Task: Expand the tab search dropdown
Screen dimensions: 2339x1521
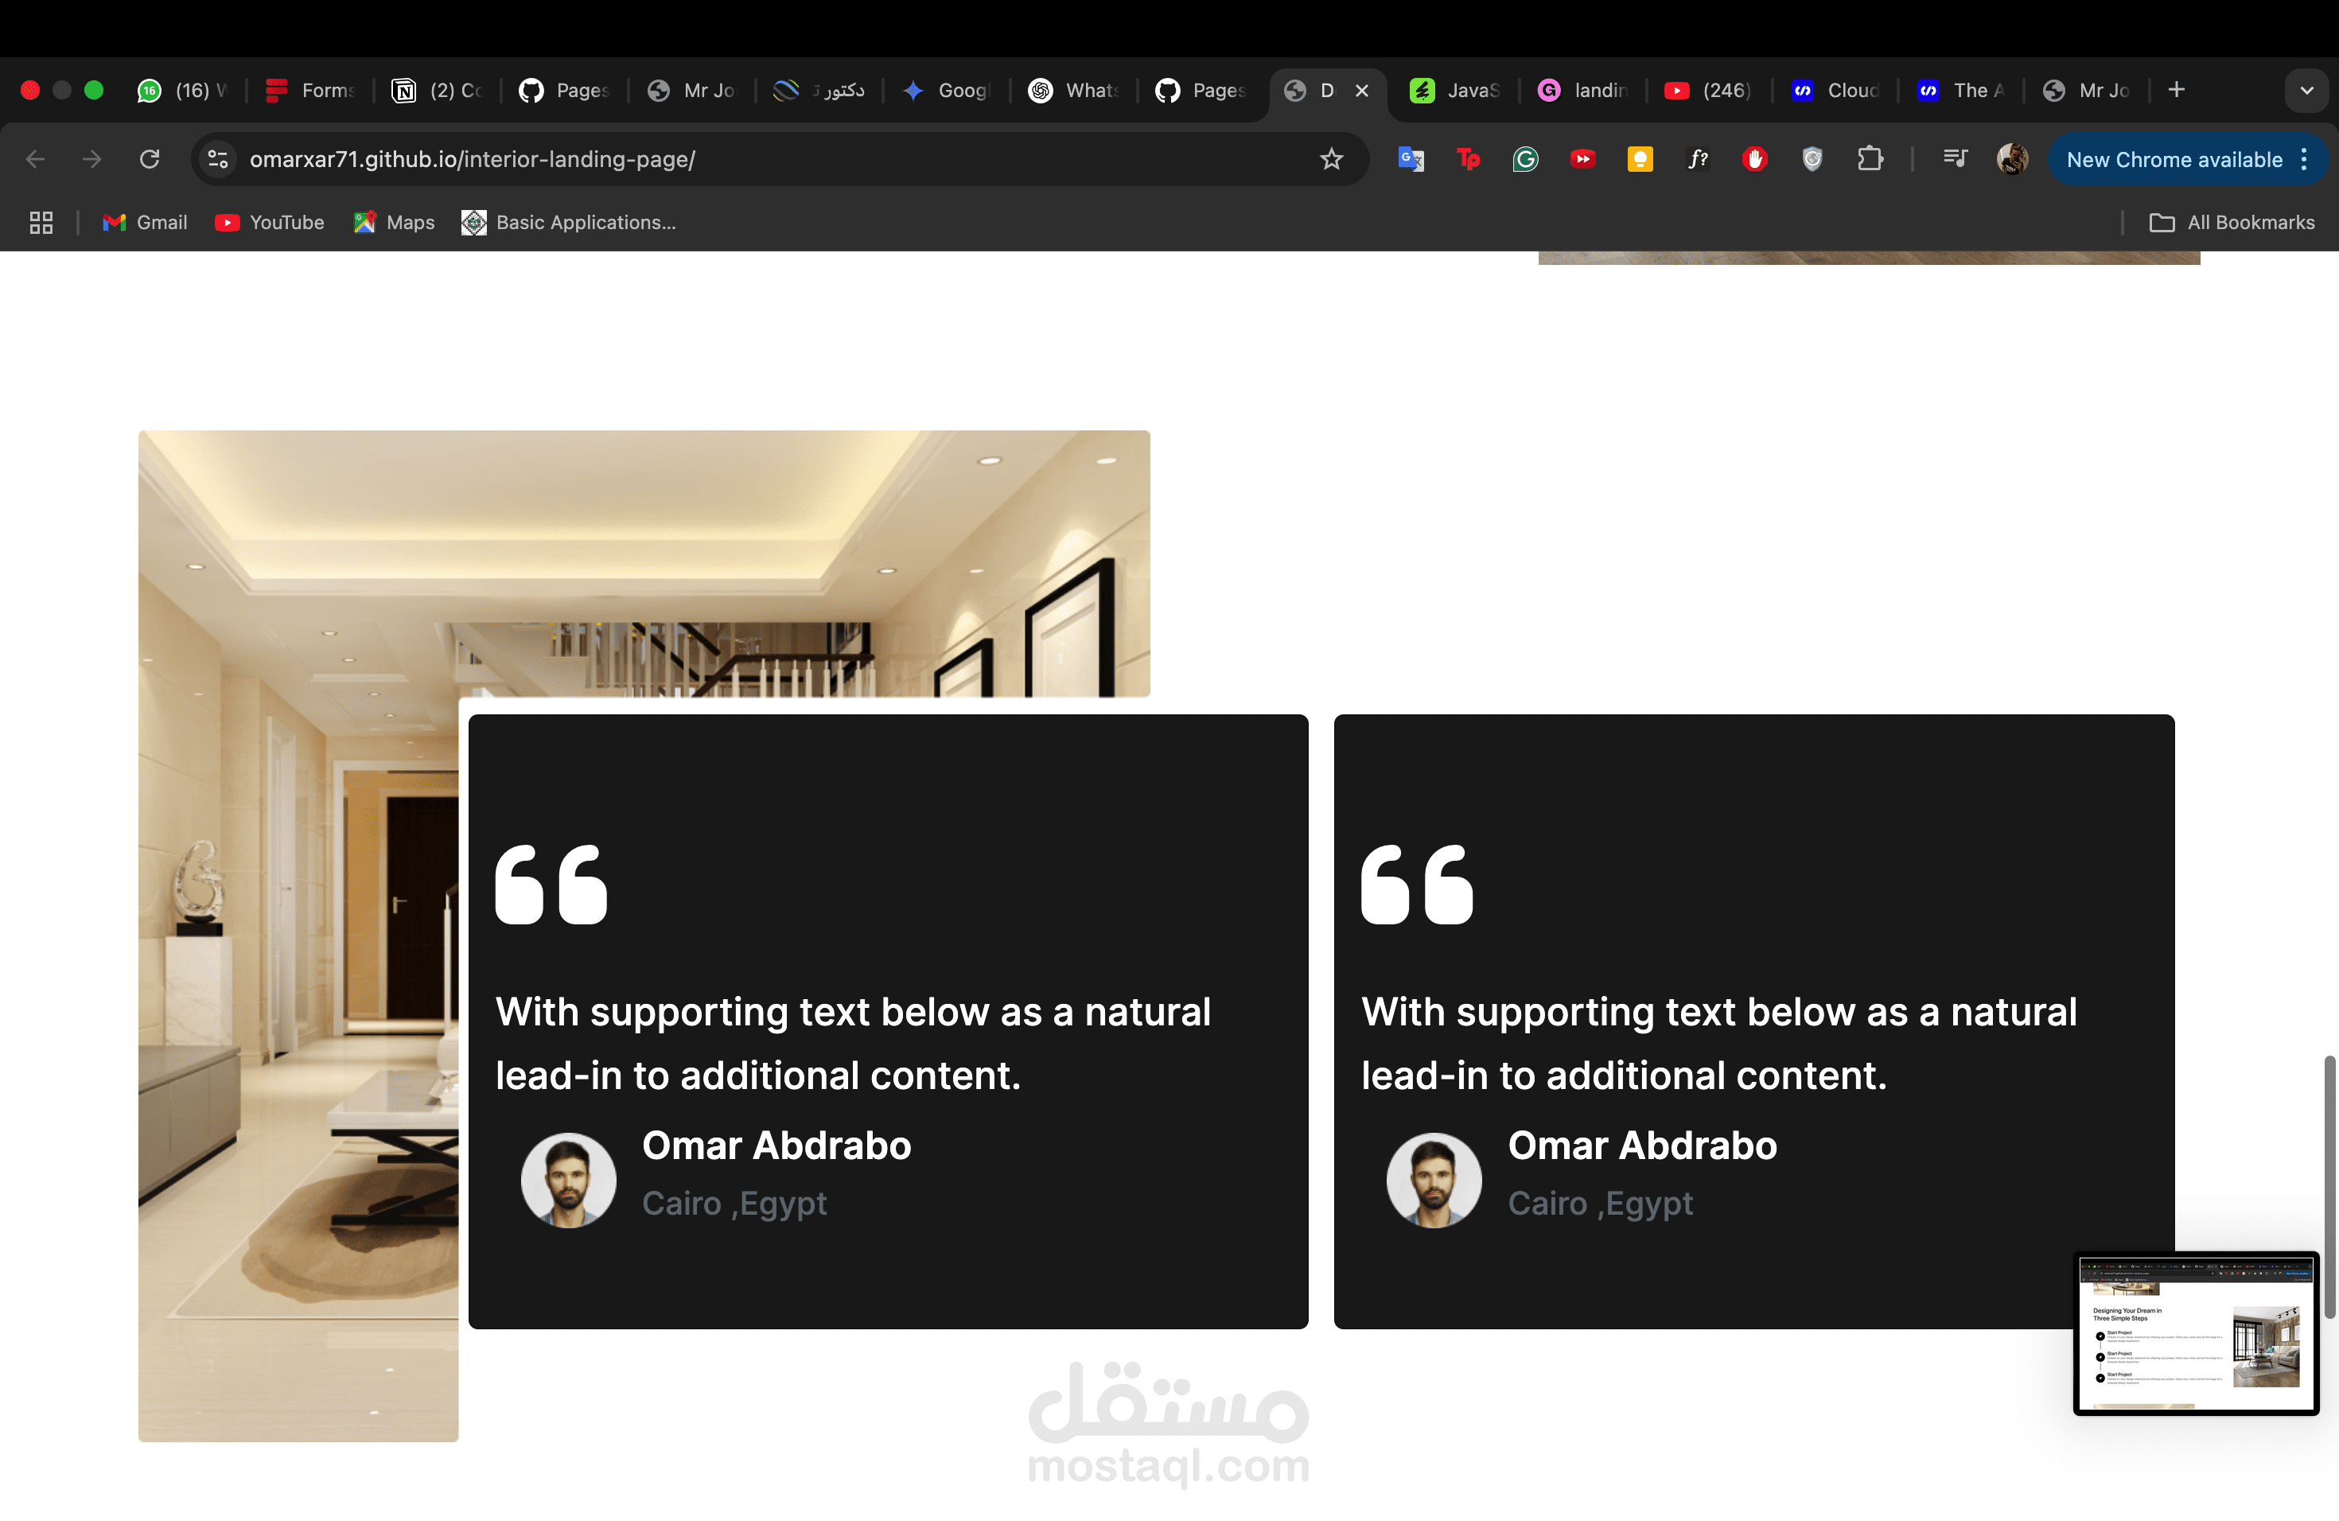Action: point(2306,91)
